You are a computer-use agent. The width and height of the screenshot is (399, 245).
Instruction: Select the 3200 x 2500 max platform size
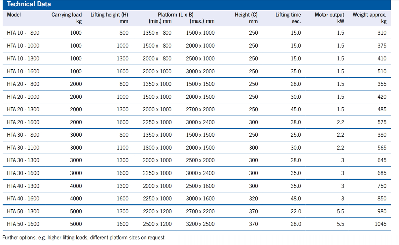(200, 224)
